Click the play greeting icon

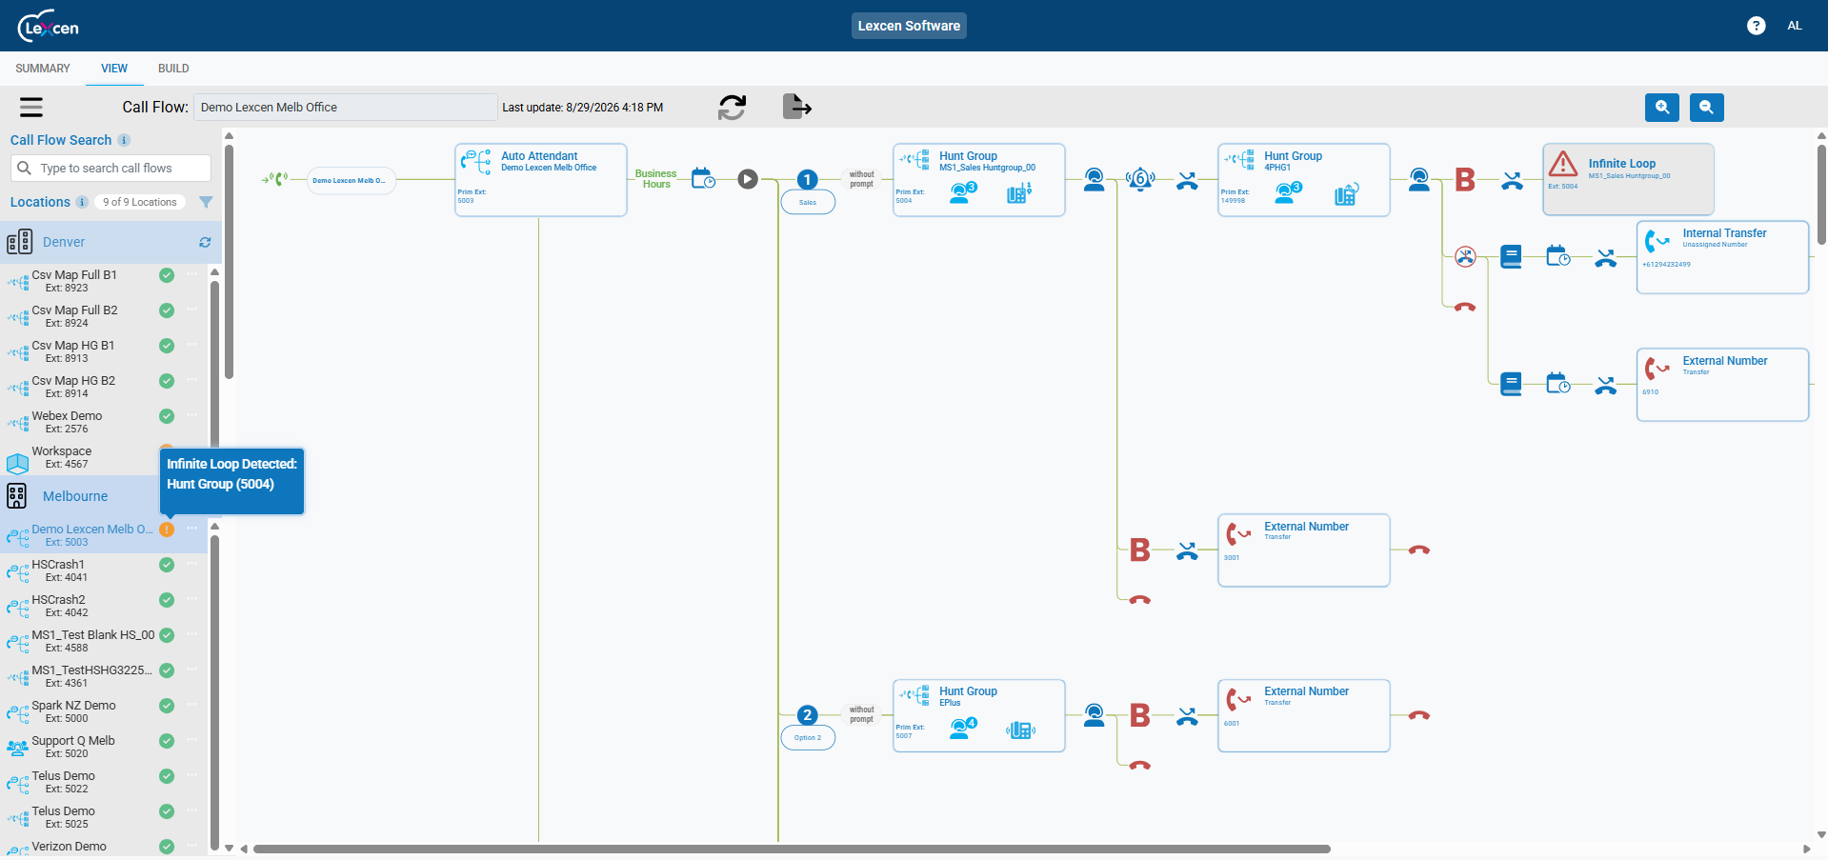pyautogui.click(x=748, y=178)
